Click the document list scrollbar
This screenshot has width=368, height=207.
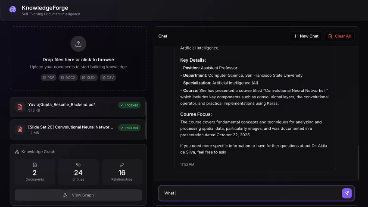(146, 120)
